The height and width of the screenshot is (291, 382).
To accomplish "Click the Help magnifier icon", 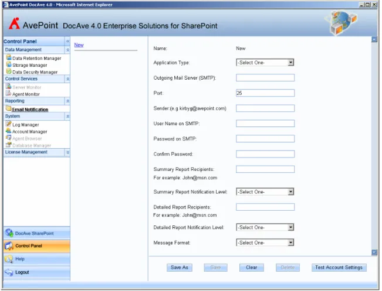I will coord(9,259).
